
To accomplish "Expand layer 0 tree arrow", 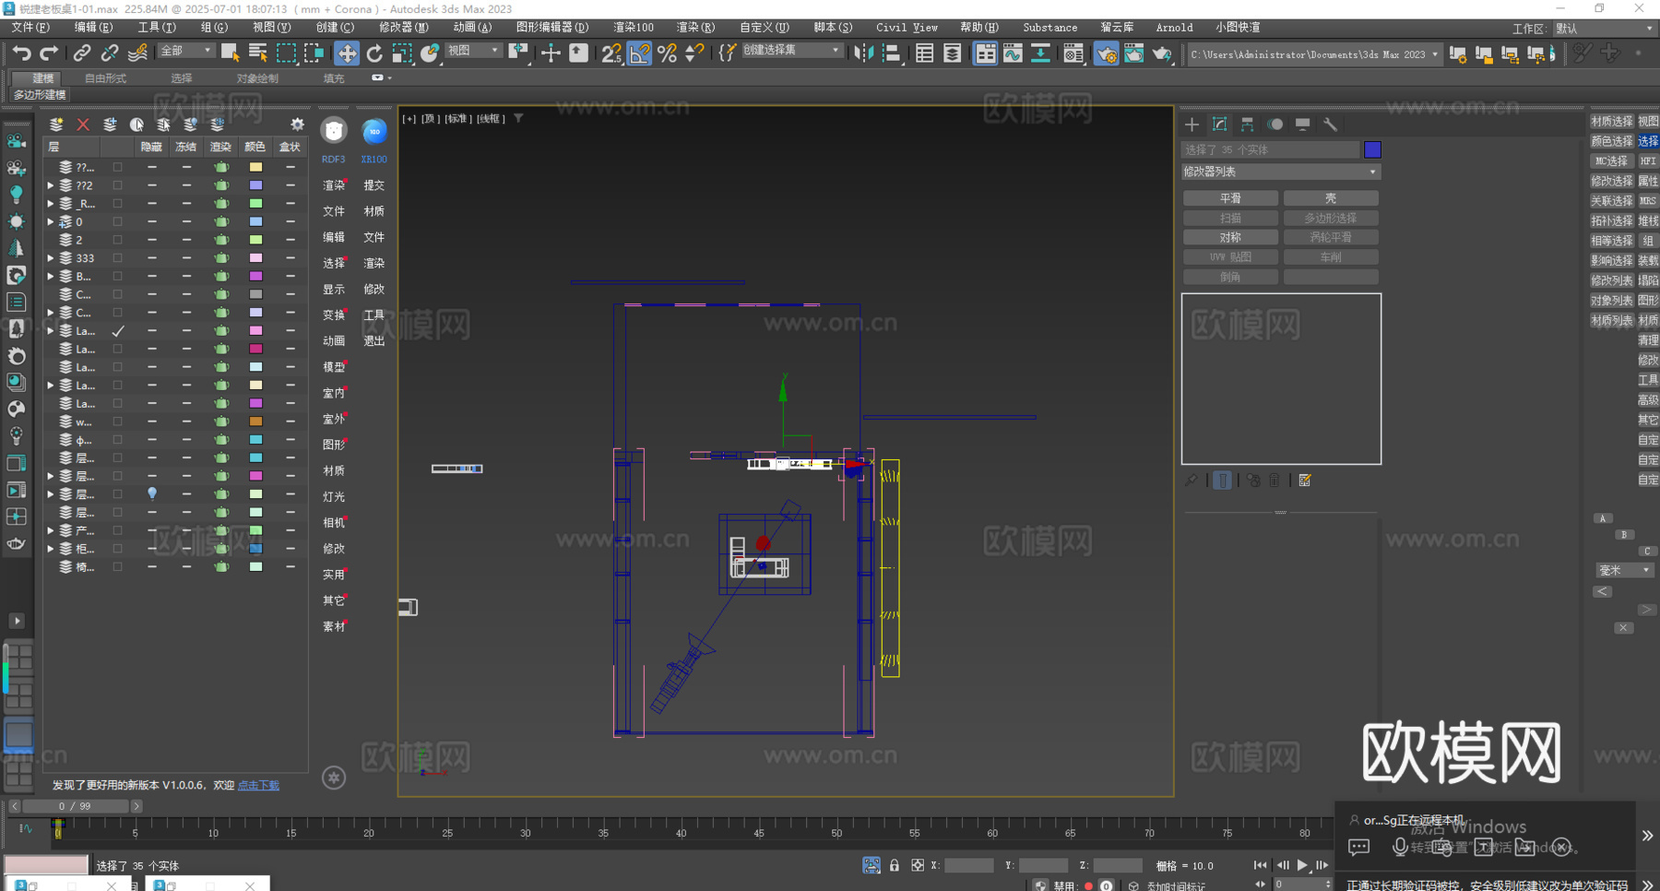I will coord(50,221).
